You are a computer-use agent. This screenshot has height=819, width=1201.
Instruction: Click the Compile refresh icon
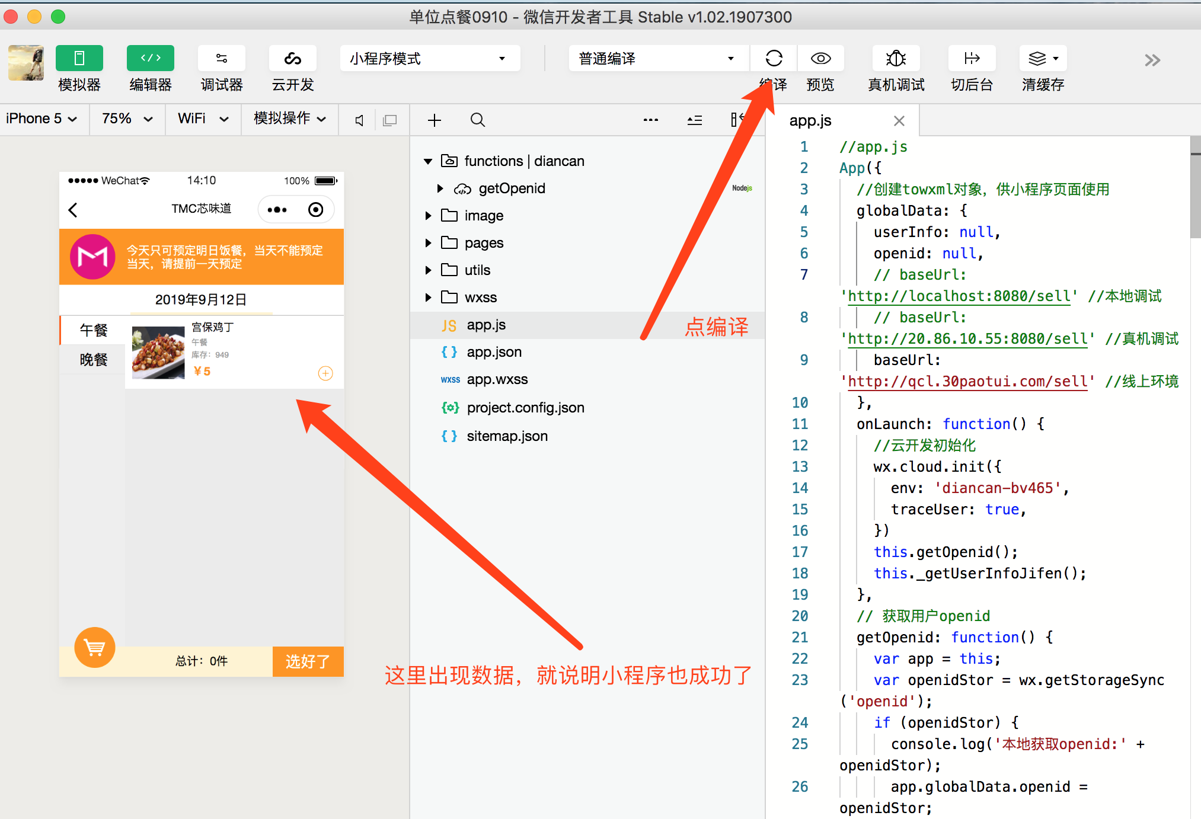point(774,59)
